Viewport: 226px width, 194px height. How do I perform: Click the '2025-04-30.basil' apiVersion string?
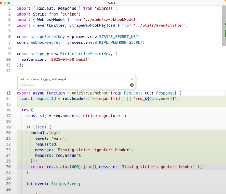point(69,59)
